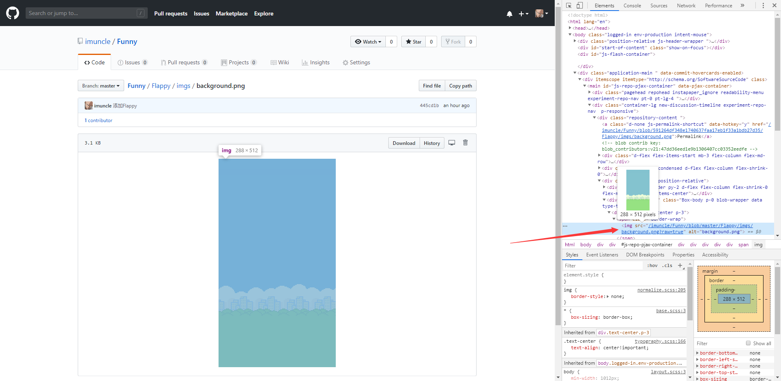Go to the Flappy folder breadcrumb
Viewport: 781px width, 381px height.
coord(161,85)
